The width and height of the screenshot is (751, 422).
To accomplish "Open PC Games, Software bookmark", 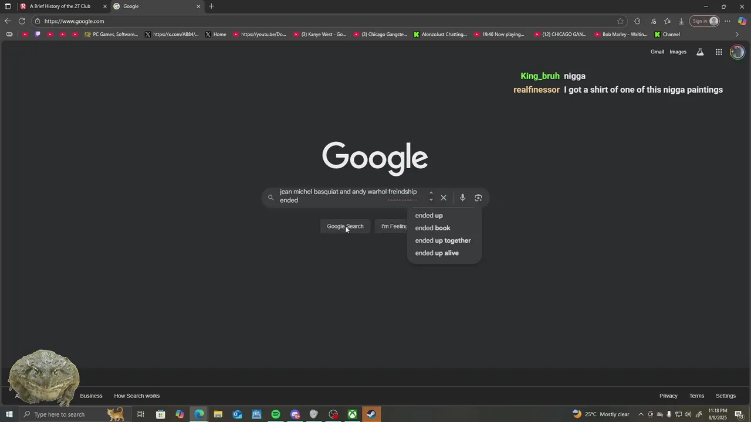I will 111,35.
